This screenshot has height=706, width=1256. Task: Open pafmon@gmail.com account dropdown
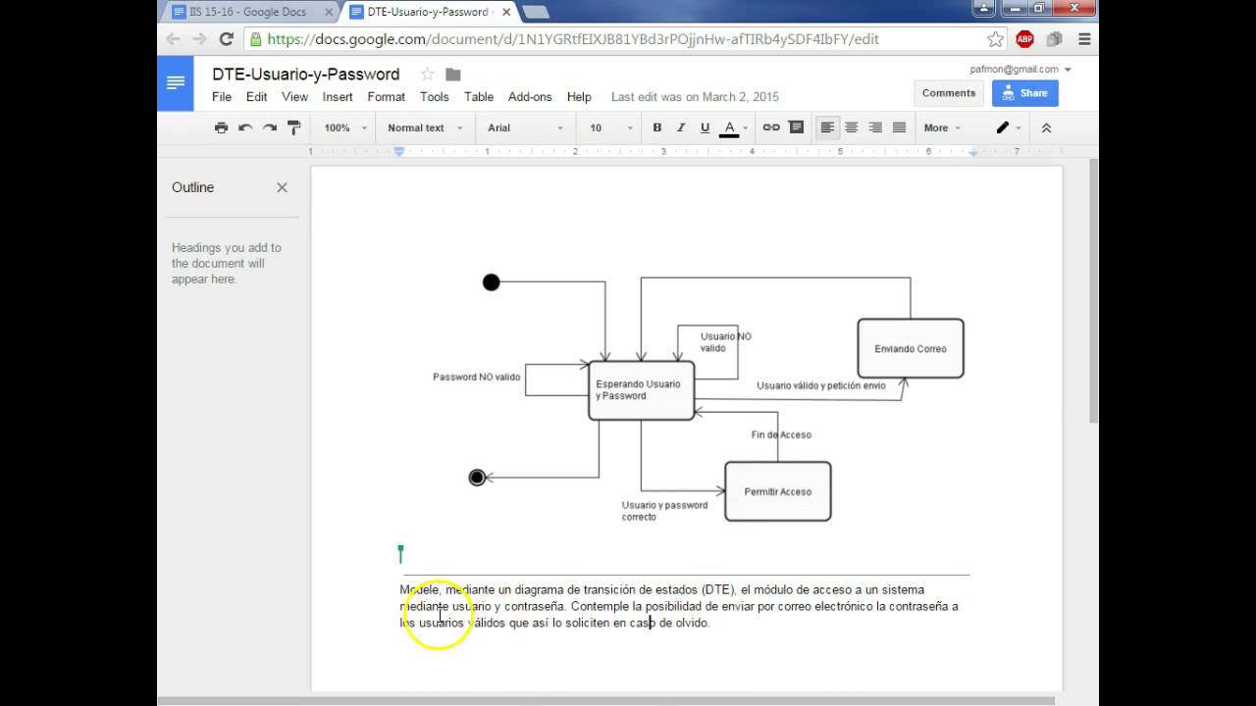(1020, 70)
